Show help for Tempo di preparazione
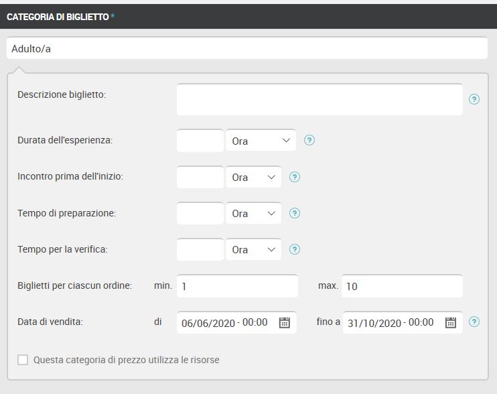The image size is (497, 394). [295, 213]
